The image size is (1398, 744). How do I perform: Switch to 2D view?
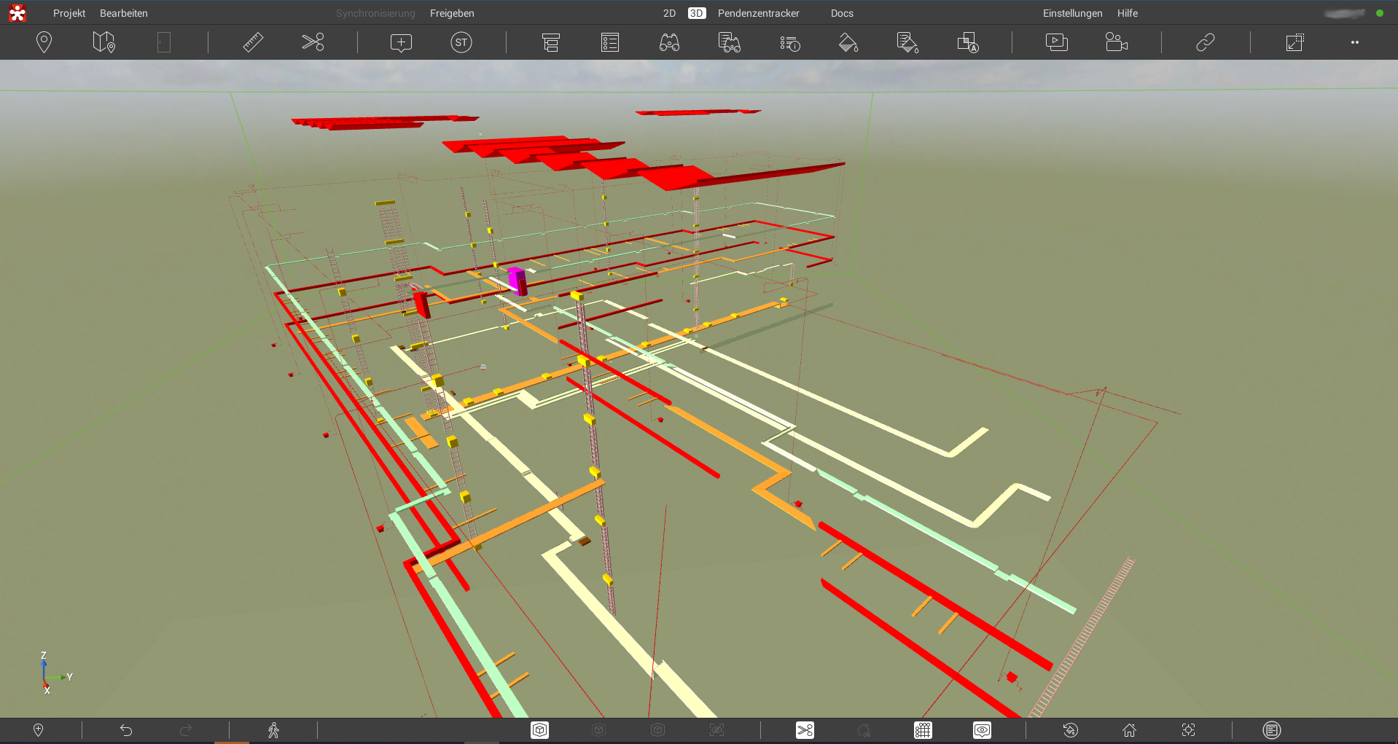pyautogui.click(x=669, y=13)
